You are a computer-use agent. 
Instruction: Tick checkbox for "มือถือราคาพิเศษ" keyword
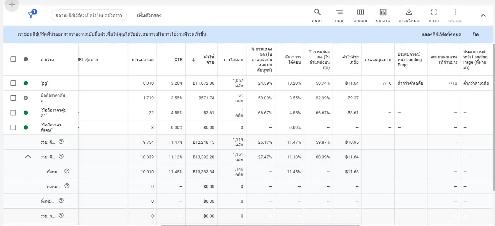13,127
